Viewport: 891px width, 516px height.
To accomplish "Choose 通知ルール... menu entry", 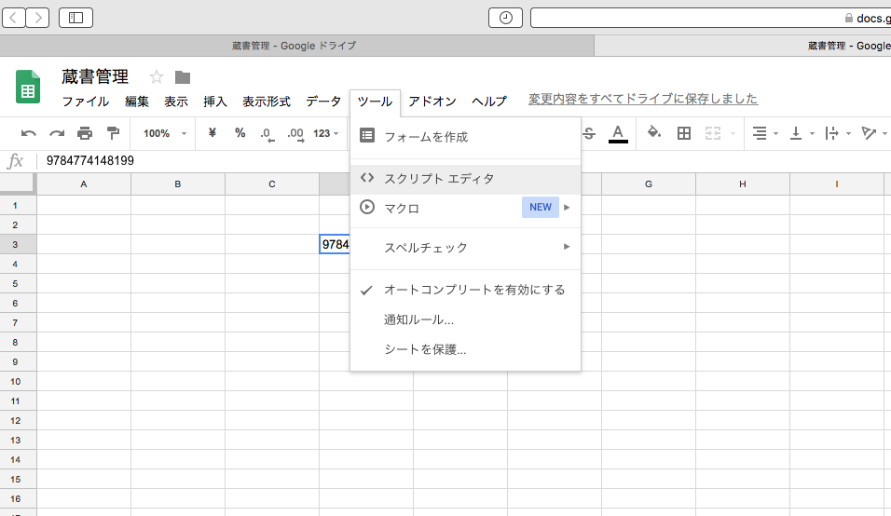I will 418,319.
